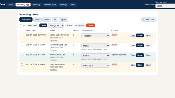Show All incoming faxes
The width and height of the screenshot is (175, 98).
[55, 19]
